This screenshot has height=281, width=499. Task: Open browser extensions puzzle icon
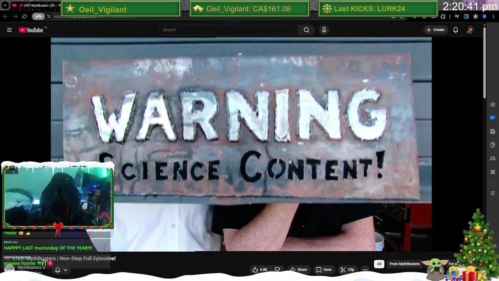coord(443,16)
